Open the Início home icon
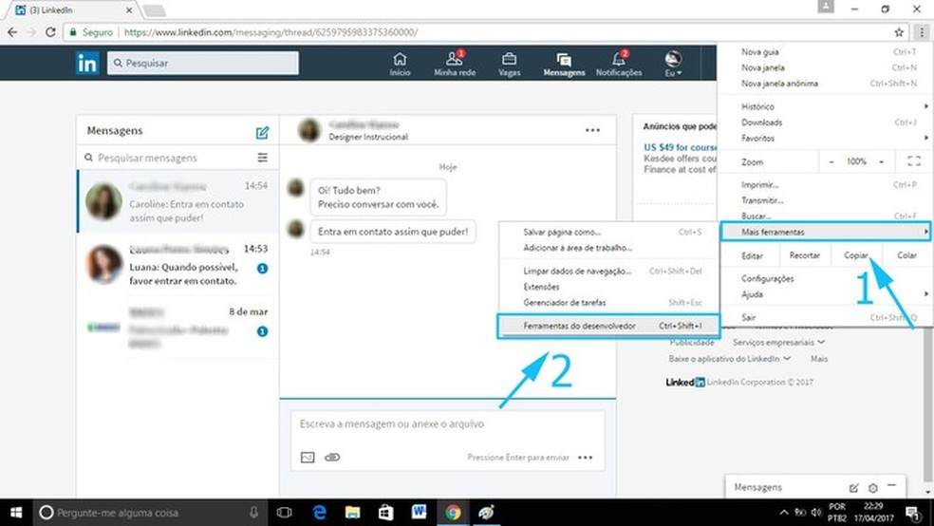Screen dimensions: 934x526 pos(400,64)
